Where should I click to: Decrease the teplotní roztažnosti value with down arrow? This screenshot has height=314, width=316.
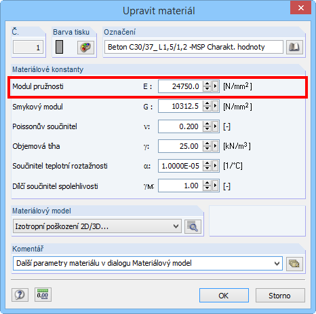tap(207, 169)
